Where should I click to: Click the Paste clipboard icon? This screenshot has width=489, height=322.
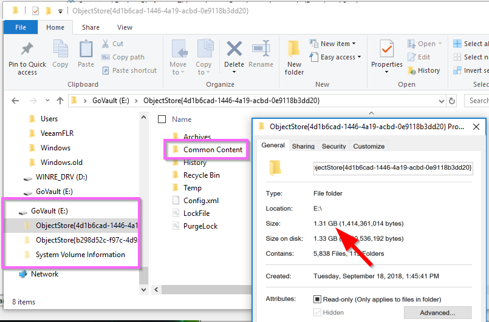click(x=86, y=49)
